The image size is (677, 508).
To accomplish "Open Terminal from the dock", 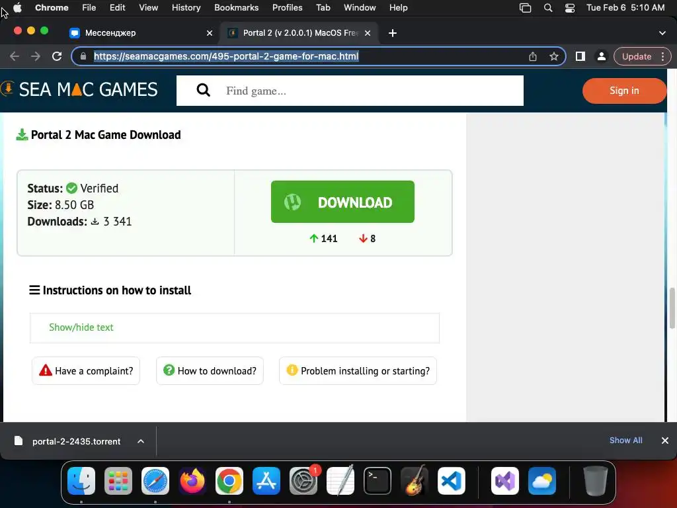I will 378,481.
